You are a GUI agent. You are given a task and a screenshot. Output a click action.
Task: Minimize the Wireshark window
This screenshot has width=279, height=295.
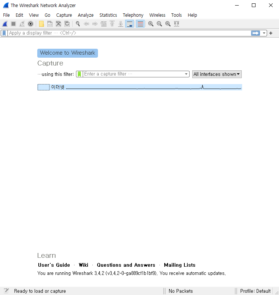click(237, 5)
